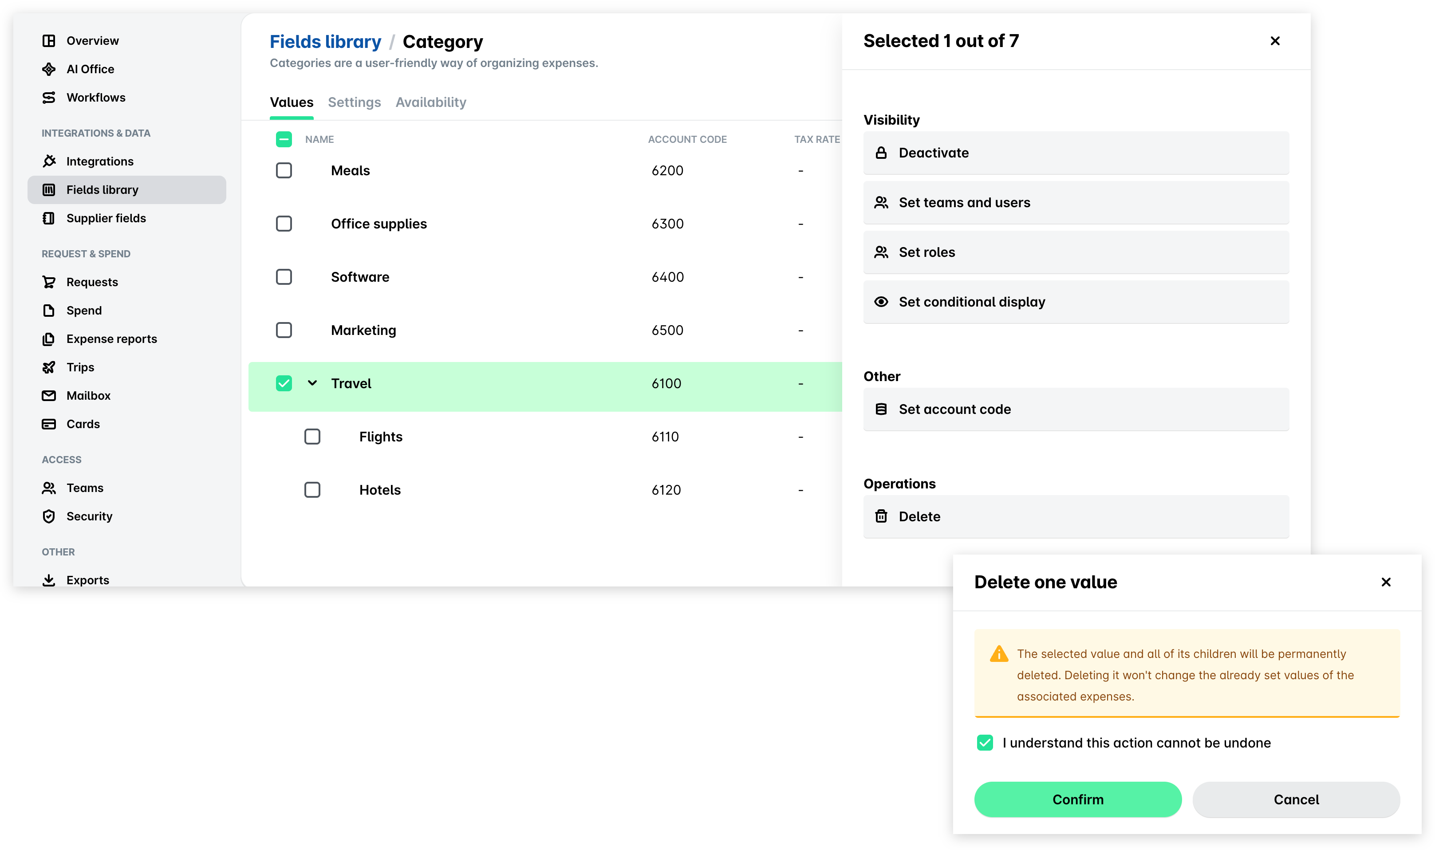
Task: Click the Supplier fields icon
Action: (x=49, y=218)
